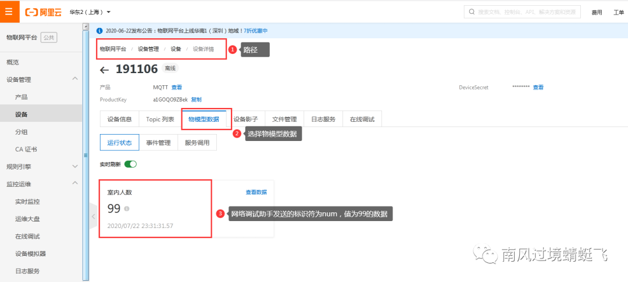Click the Aliyun logo
The width and height of the screenshot is (628, 282).
(43, 12)
